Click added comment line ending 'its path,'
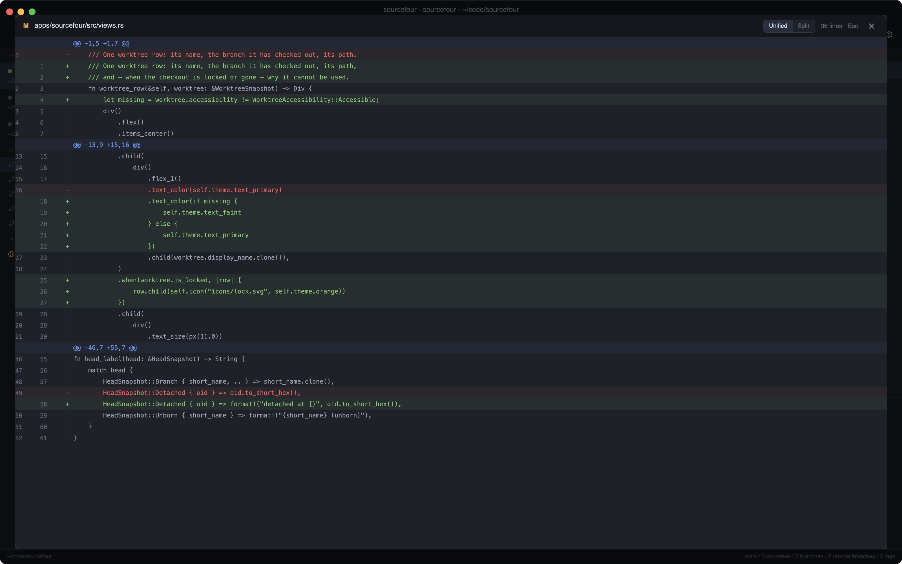Viewport: 902px width, 564px height. (x=451, y=66)
